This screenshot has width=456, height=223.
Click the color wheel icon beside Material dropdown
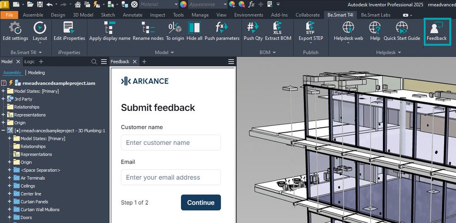(x=183, y=4)
